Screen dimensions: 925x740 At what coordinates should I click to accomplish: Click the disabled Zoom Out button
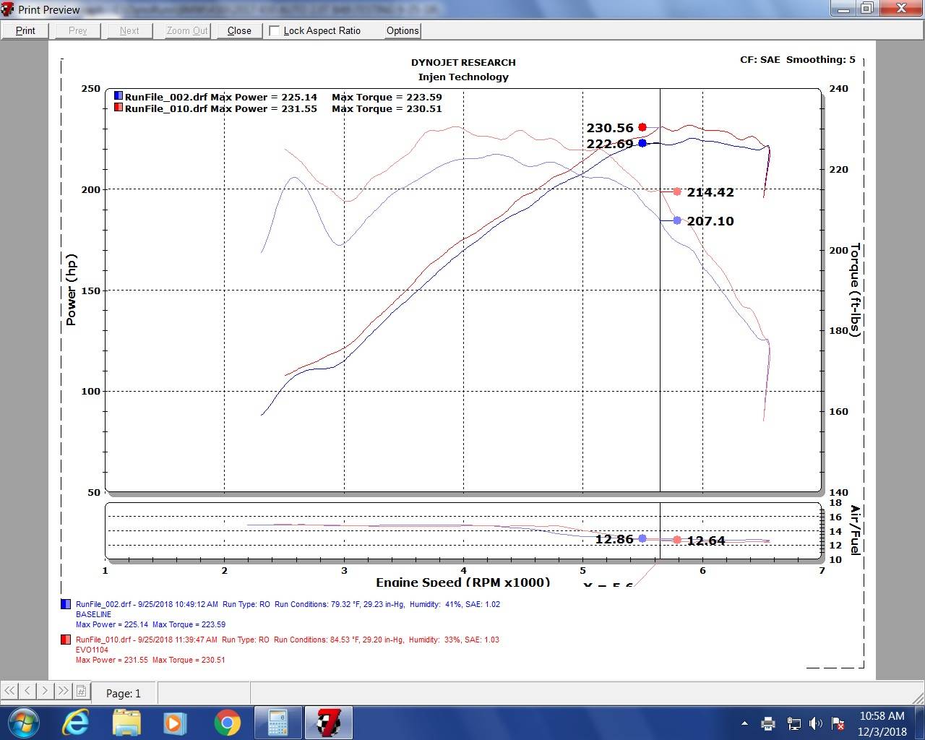pyautogui.click(x=186, y=30)
